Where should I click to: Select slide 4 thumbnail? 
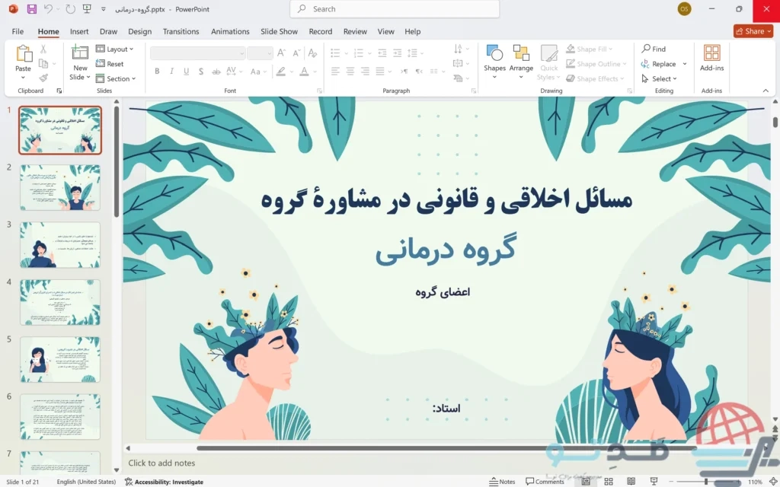pos(60,302)
